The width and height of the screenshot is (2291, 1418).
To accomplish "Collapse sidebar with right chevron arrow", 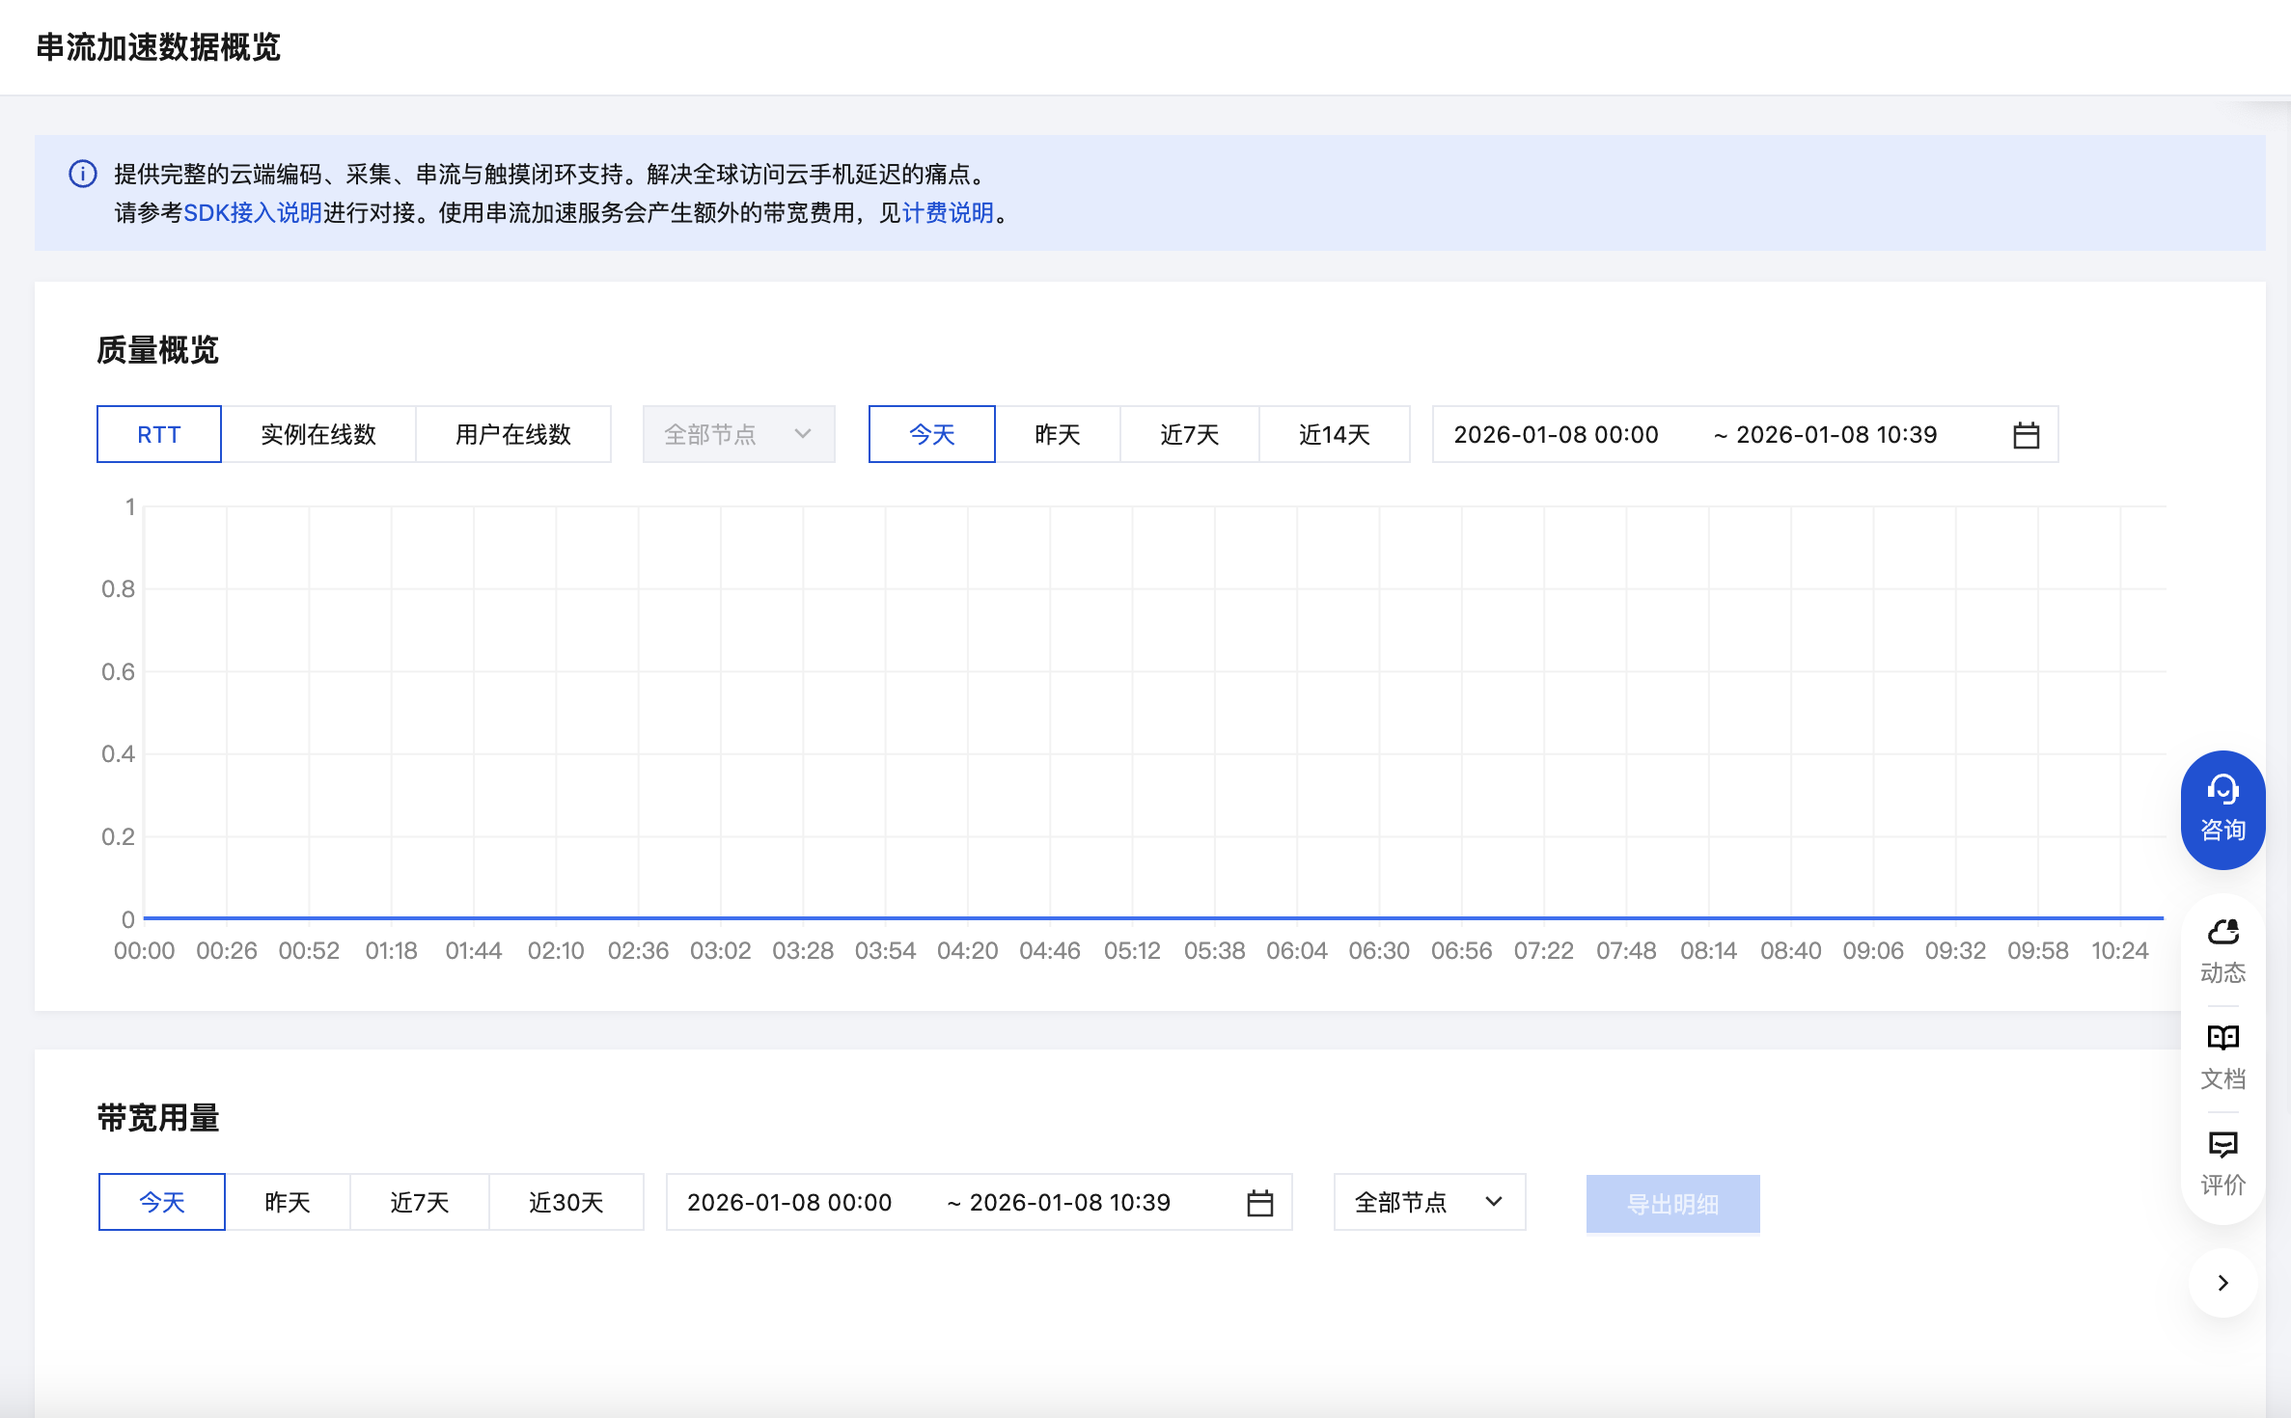I will (2222, 1282).
